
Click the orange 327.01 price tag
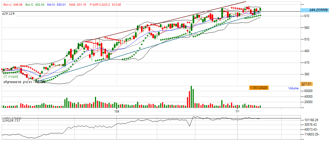(x=307, y=84)
